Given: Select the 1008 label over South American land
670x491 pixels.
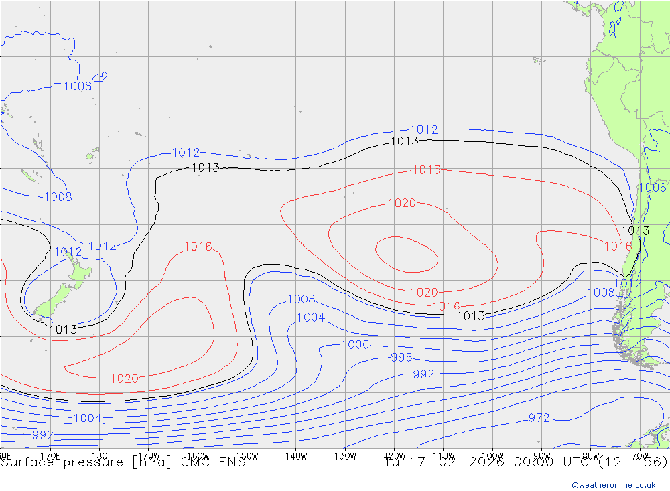Looking at the screenshot, I should pyautogui.click(x=653, y=187).
